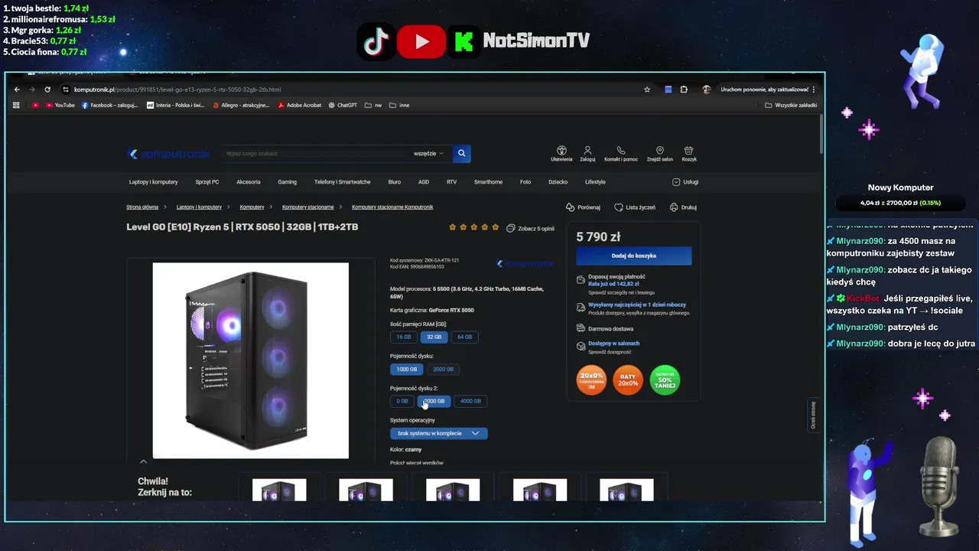Screen dimensions: 979x551
Task: Open the wszędzie search scope dropdown
Action: point(428,153)
